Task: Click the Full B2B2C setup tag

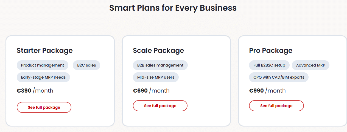Action: point(269,65)
